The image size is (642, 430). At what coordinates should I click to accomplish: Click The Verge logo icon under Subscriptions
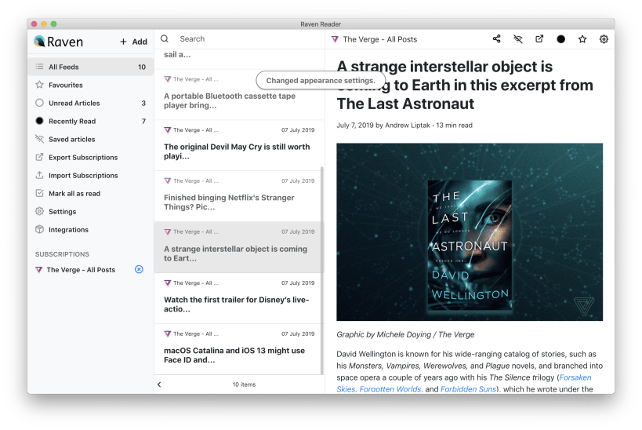(39, 269)
